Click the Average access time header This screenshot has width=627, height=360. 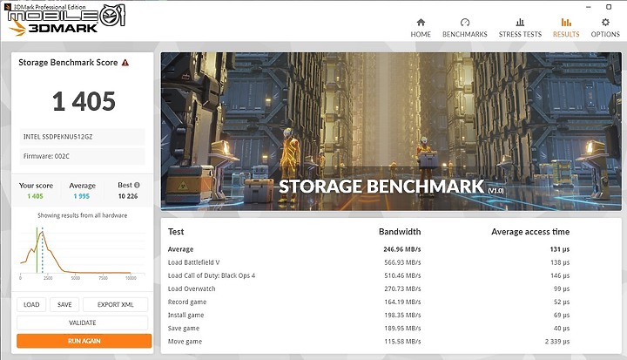530,232
